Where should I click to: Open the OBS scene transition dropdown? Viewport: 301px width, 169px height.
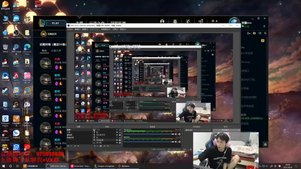click(x=198, y=130)
